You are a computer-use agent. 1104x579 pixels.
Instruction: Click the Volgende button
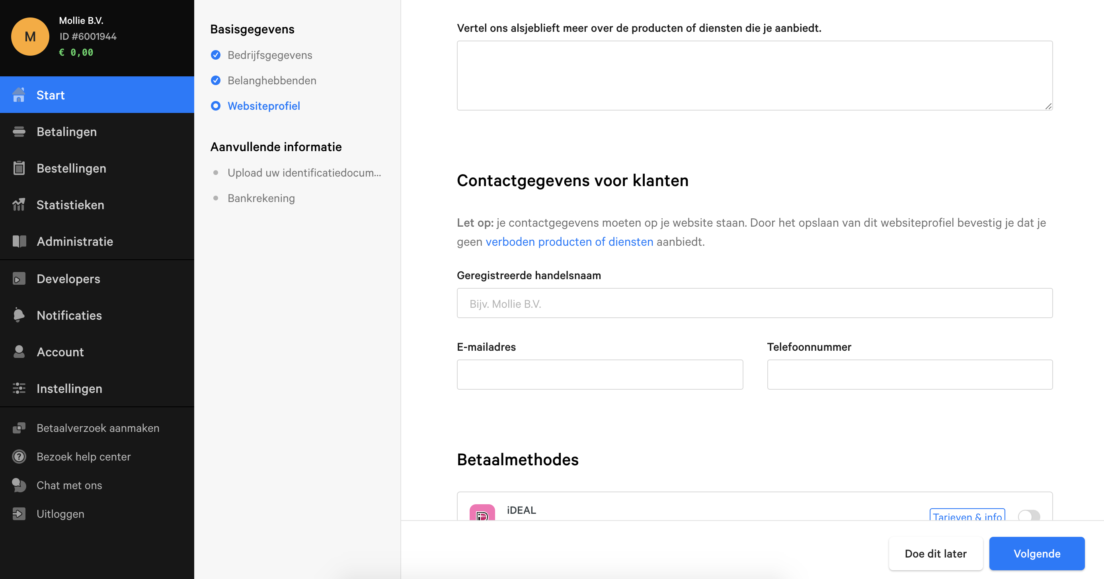click(1037, 553)
